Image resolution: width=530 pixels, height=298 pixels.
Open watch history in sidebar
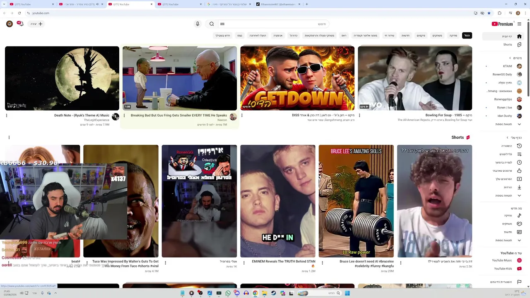click(503, 146)
